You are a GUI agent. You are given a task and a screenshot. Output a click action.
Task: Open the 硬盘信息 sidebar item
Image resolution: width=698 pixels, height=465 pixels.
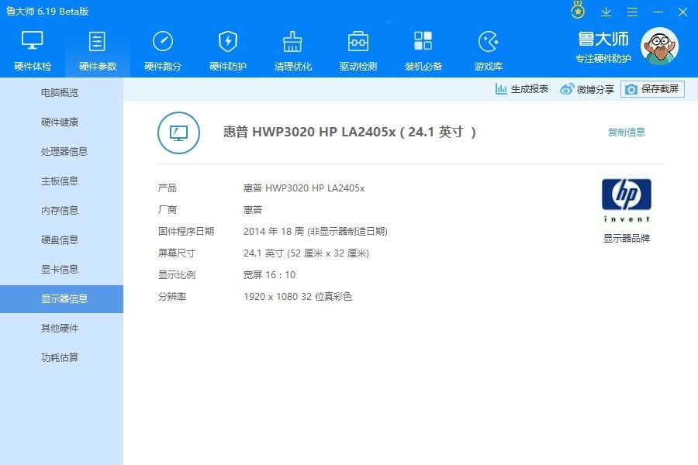(61, 239)
